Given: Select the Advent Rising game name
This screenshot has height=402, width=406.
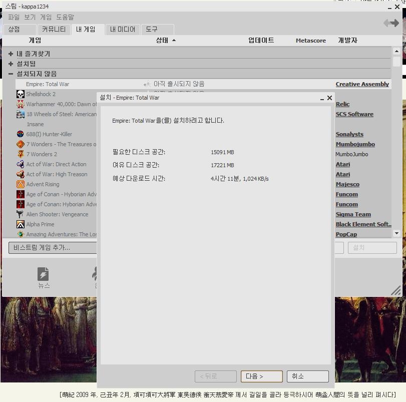Looking at the screenshot, I should [43, 184].
